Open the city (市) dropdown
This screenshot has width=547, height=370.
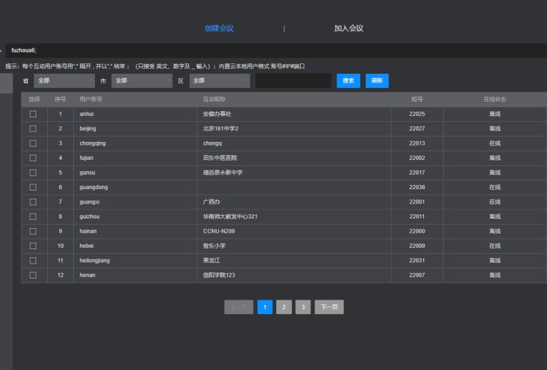tap(142, 81)
